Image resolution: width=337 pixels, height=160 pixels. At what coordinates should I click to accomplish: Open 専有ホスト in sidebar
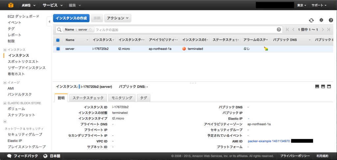pos(16,74)
